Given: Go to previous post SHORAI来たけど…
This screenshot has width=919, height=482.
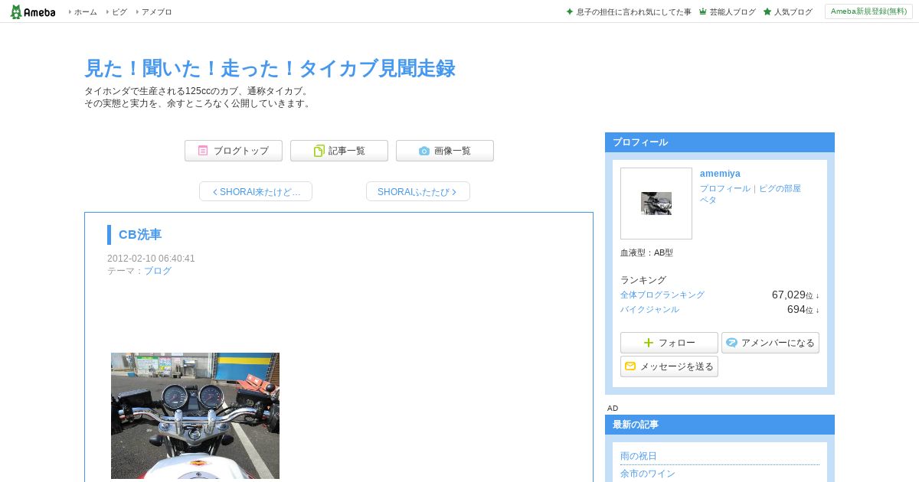Looking at the screenshot, I should 256,191.
